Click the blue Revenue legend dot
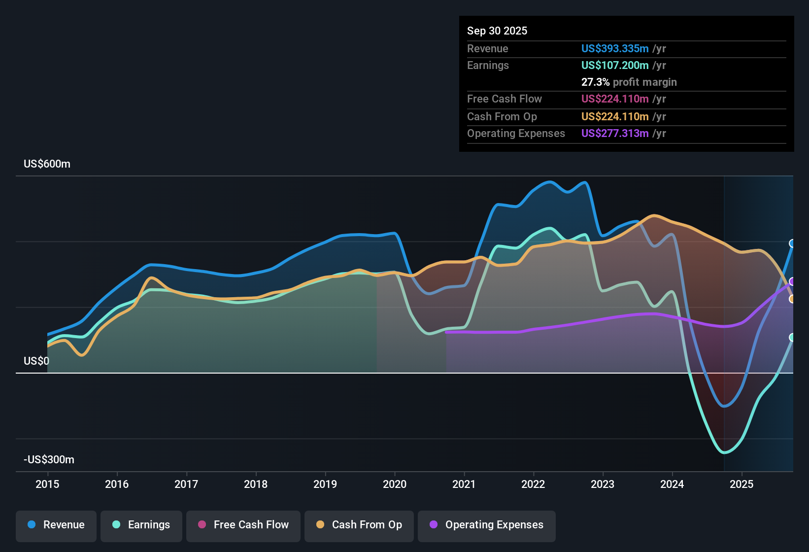Screen dimensions: 809x552 (x=33, y=525)
